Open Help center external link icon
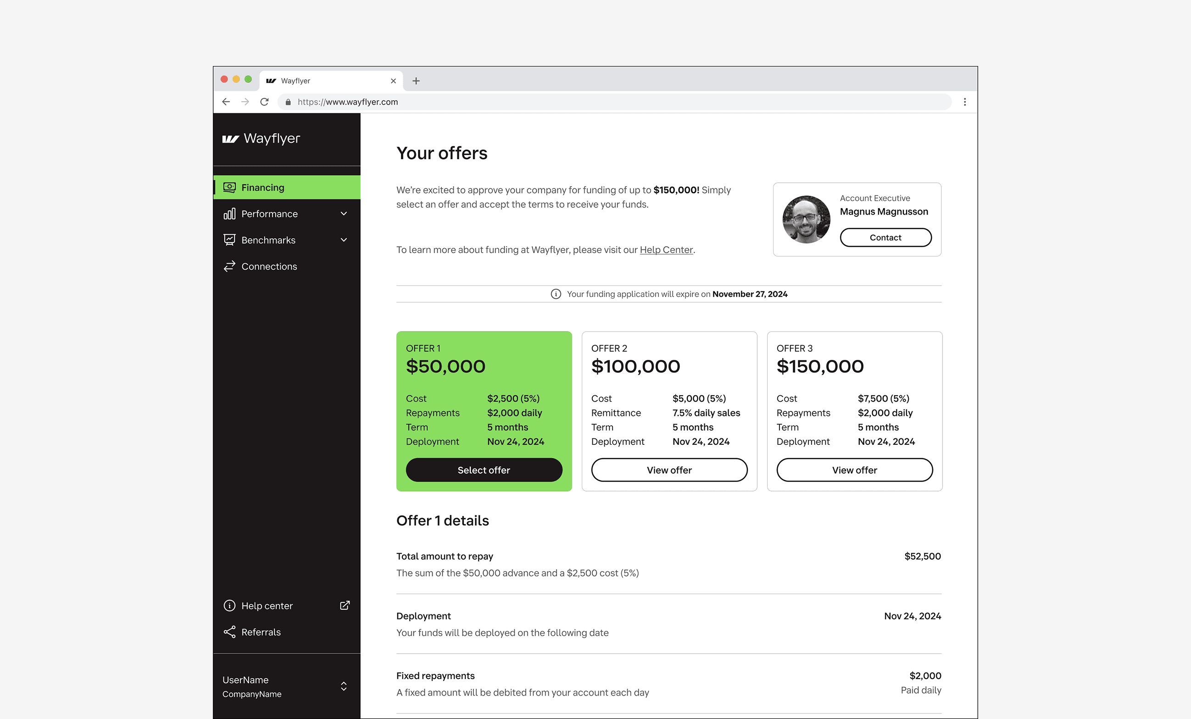The height and width of the screenshot is (719, 1191). pos(344,605)
